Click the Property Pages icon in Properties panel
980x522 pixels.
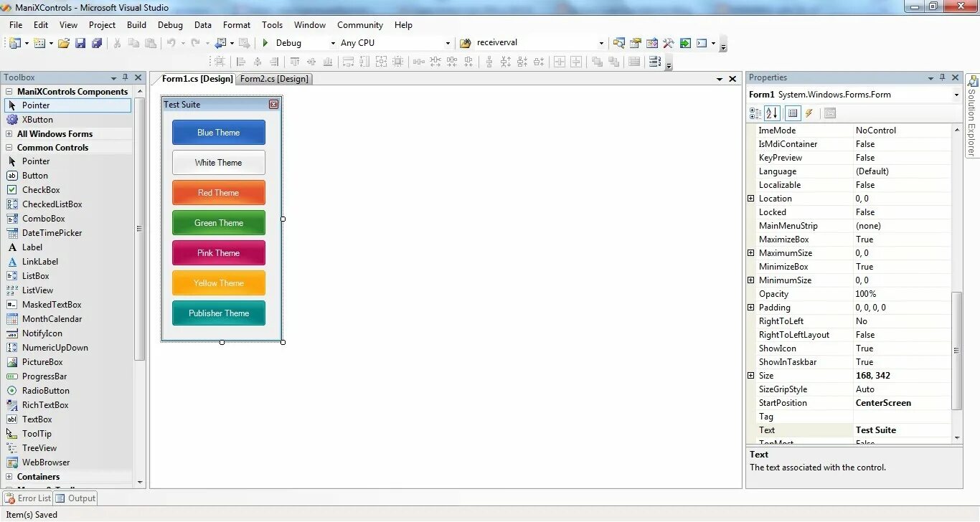coord(829,113)
